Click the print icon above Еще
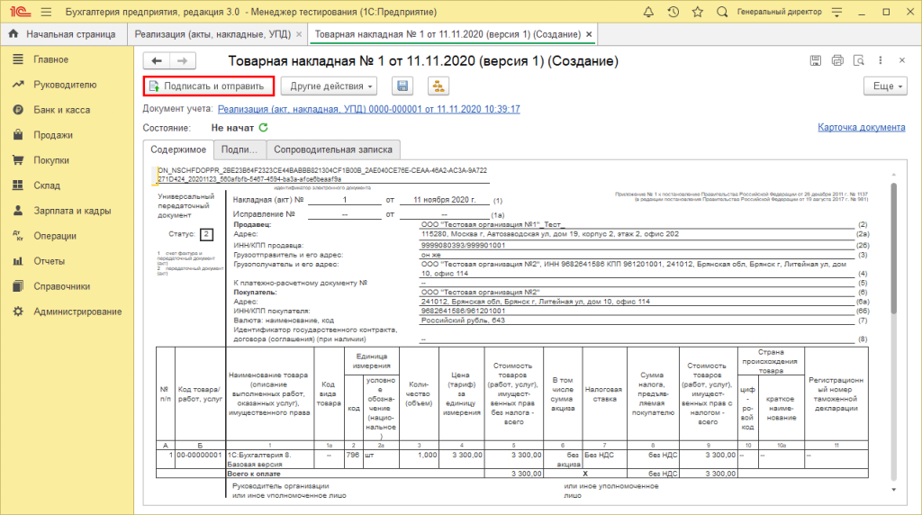This screenshot has height=515, width=922. click(837, 61)
